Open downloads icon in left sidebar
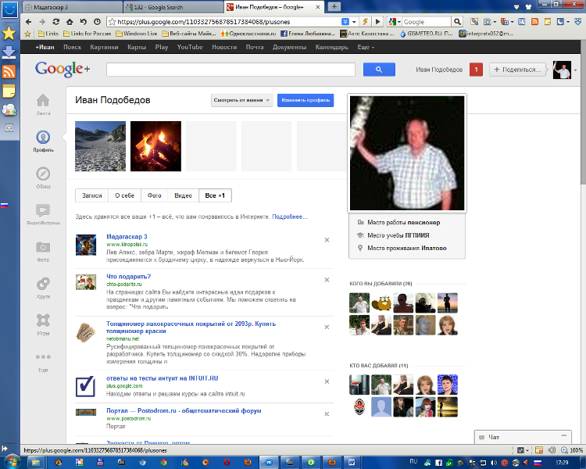This screenshot has width=586, height=469. pyautogui.click(x=9, y=52)
